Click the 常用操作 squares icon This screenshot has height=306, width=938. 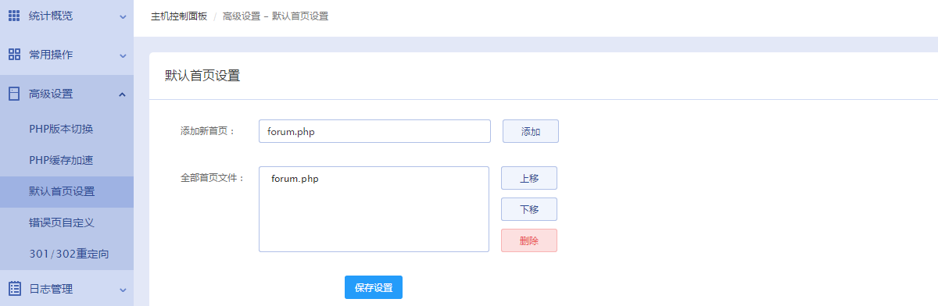(14, 55)
